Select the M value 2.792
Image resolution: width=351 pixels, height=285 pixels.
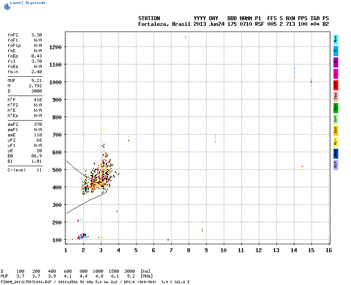(x=35, y=86)
